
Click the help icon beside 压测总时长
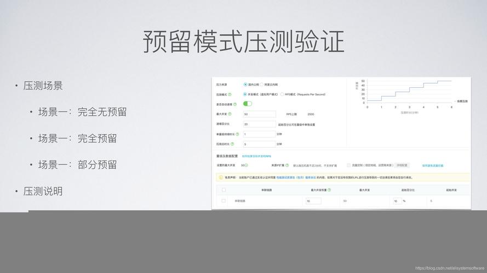[x=232, y=144]
